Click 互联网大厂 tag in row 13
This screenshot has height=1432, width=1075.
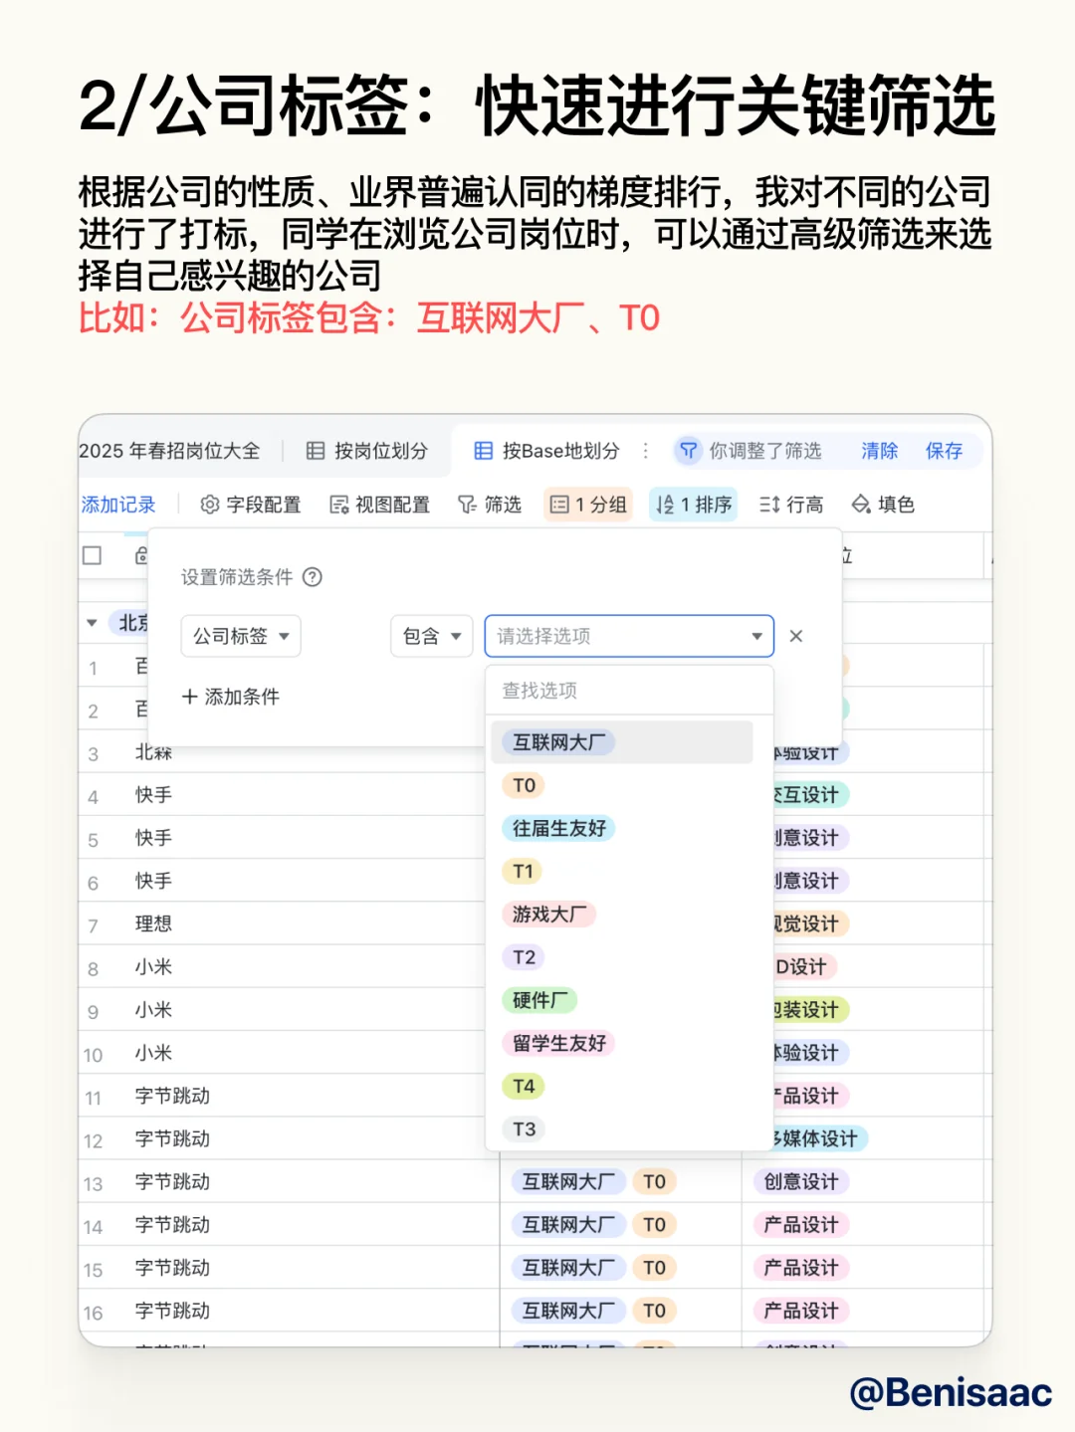568,1181
